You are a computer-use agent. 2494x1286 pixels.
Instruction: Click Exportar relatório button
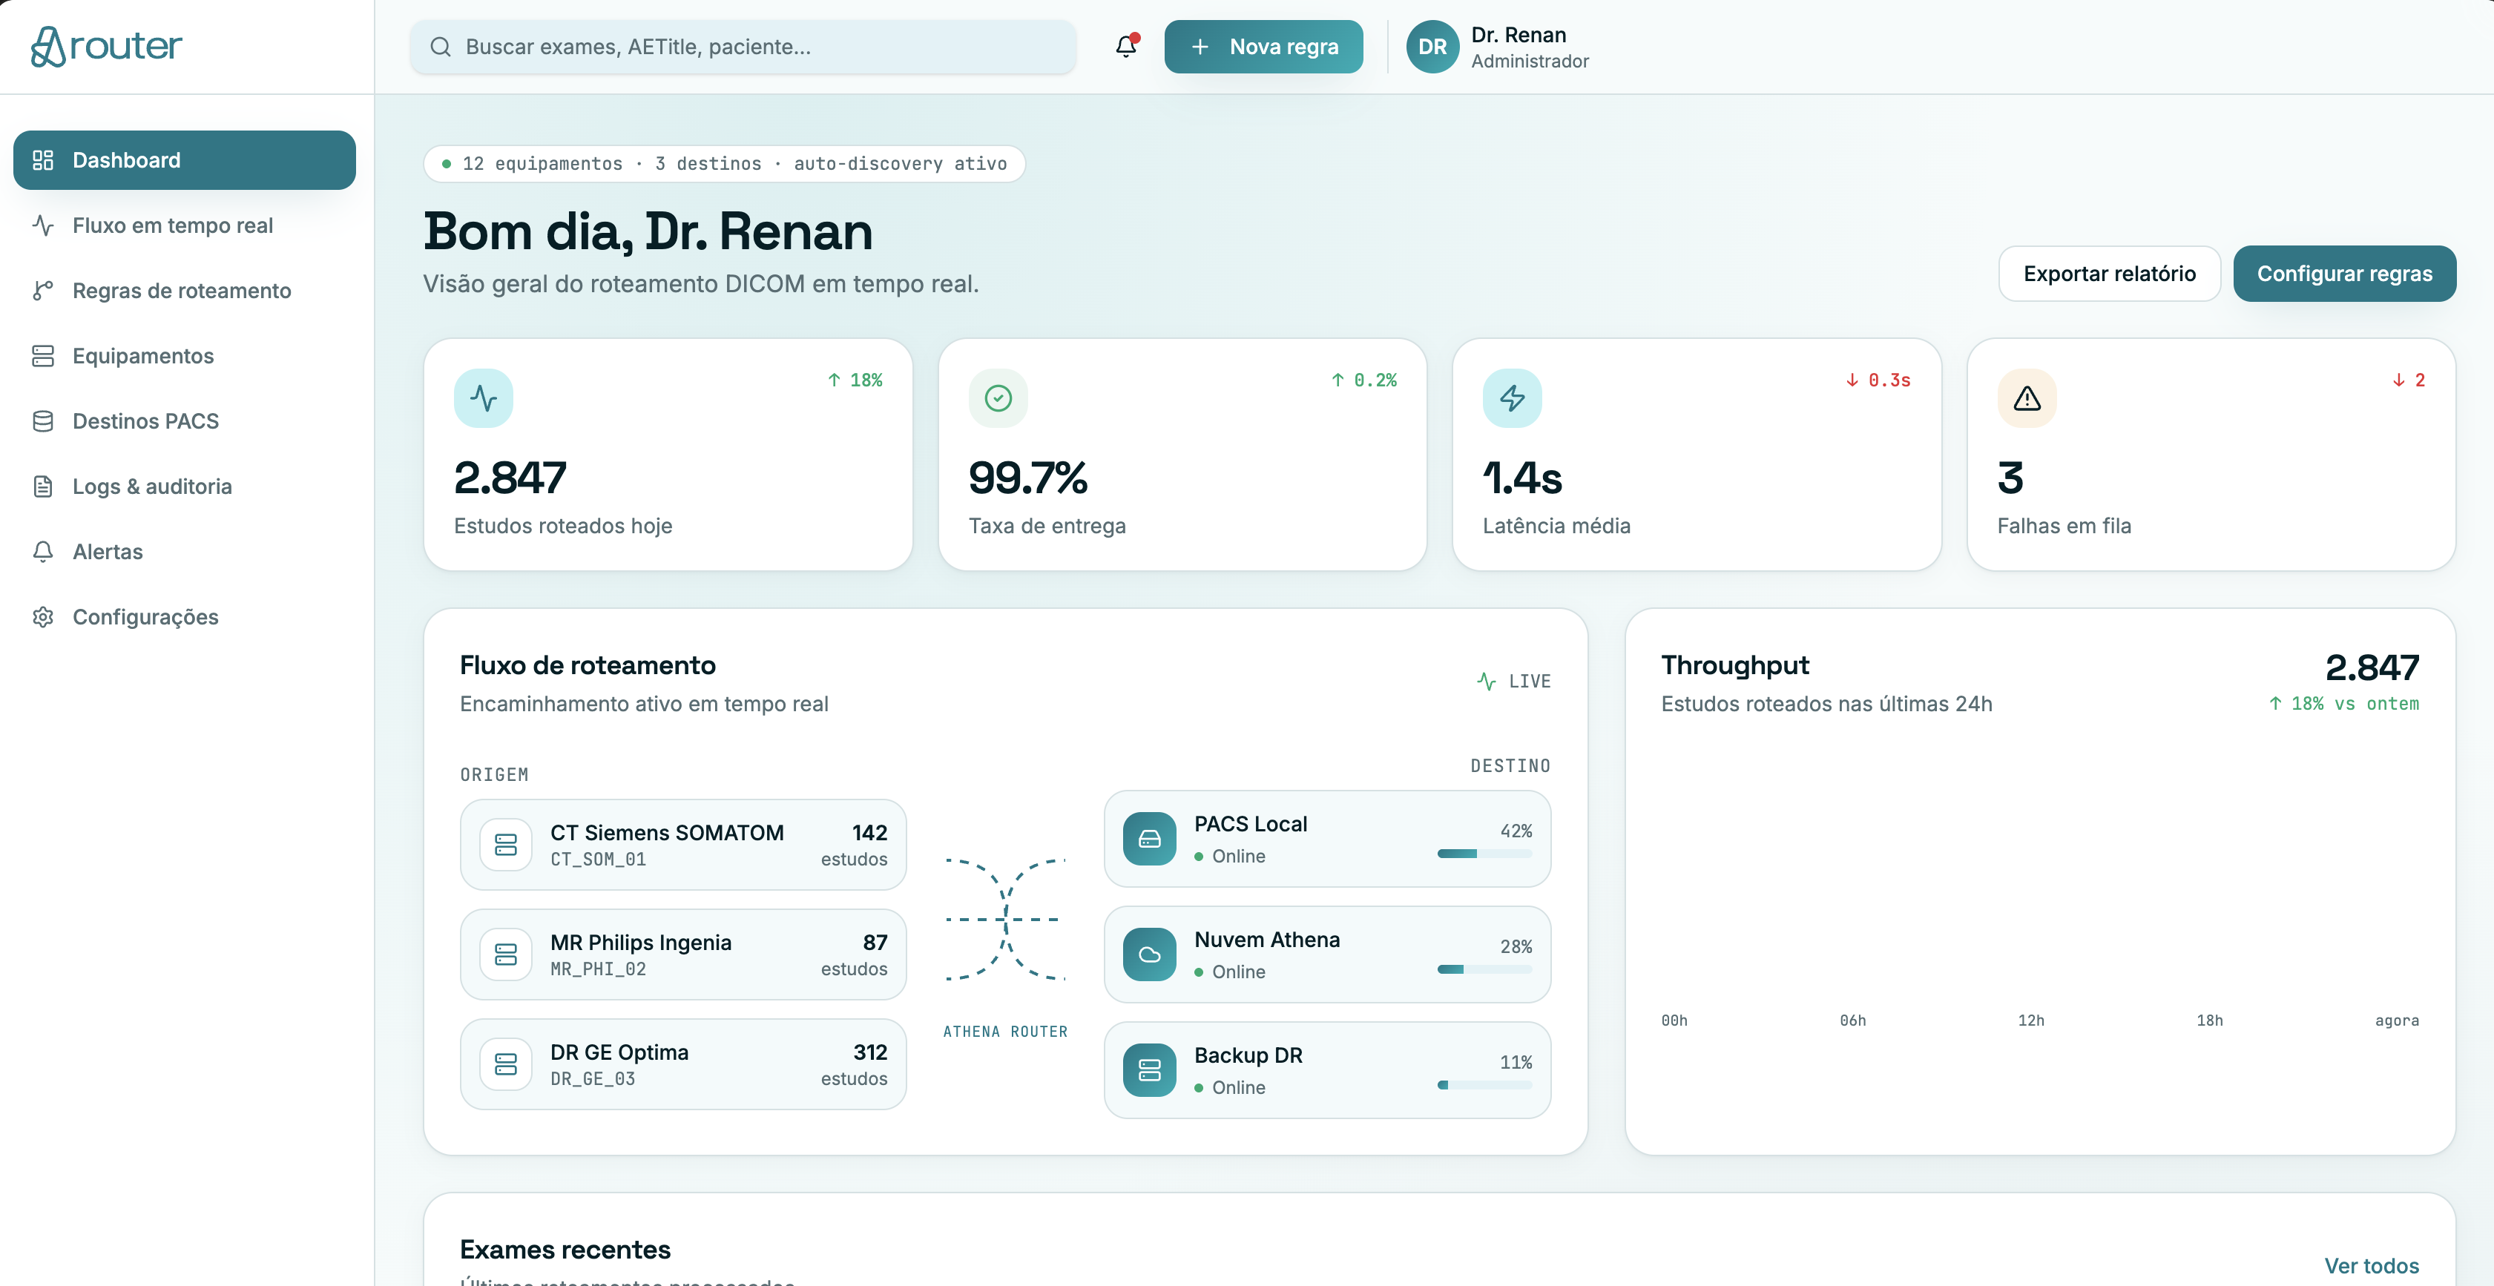[2109, 274]
